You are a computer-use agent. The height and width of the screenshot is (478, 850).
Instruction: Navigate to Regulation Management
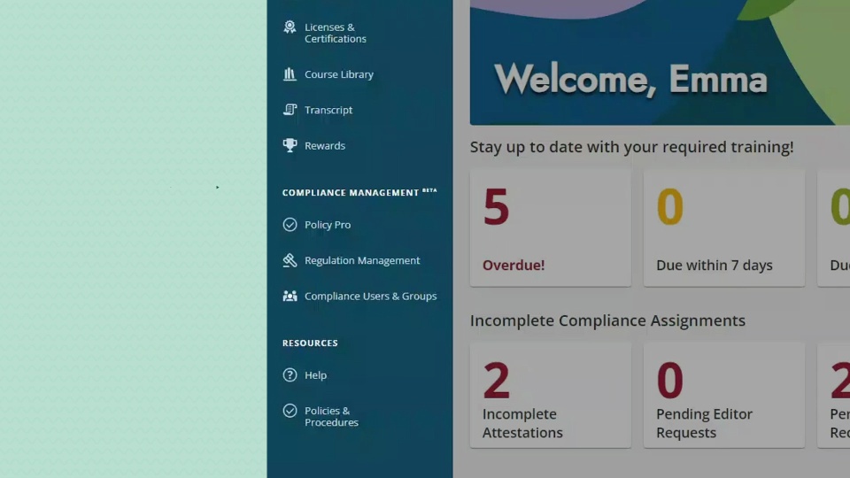pos(362,260)
